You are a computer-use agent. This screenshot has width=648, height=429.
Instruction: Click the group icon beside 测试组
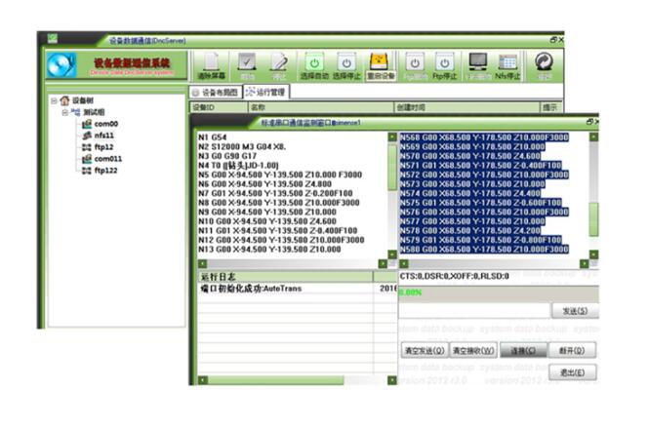[x=75, y=112]
